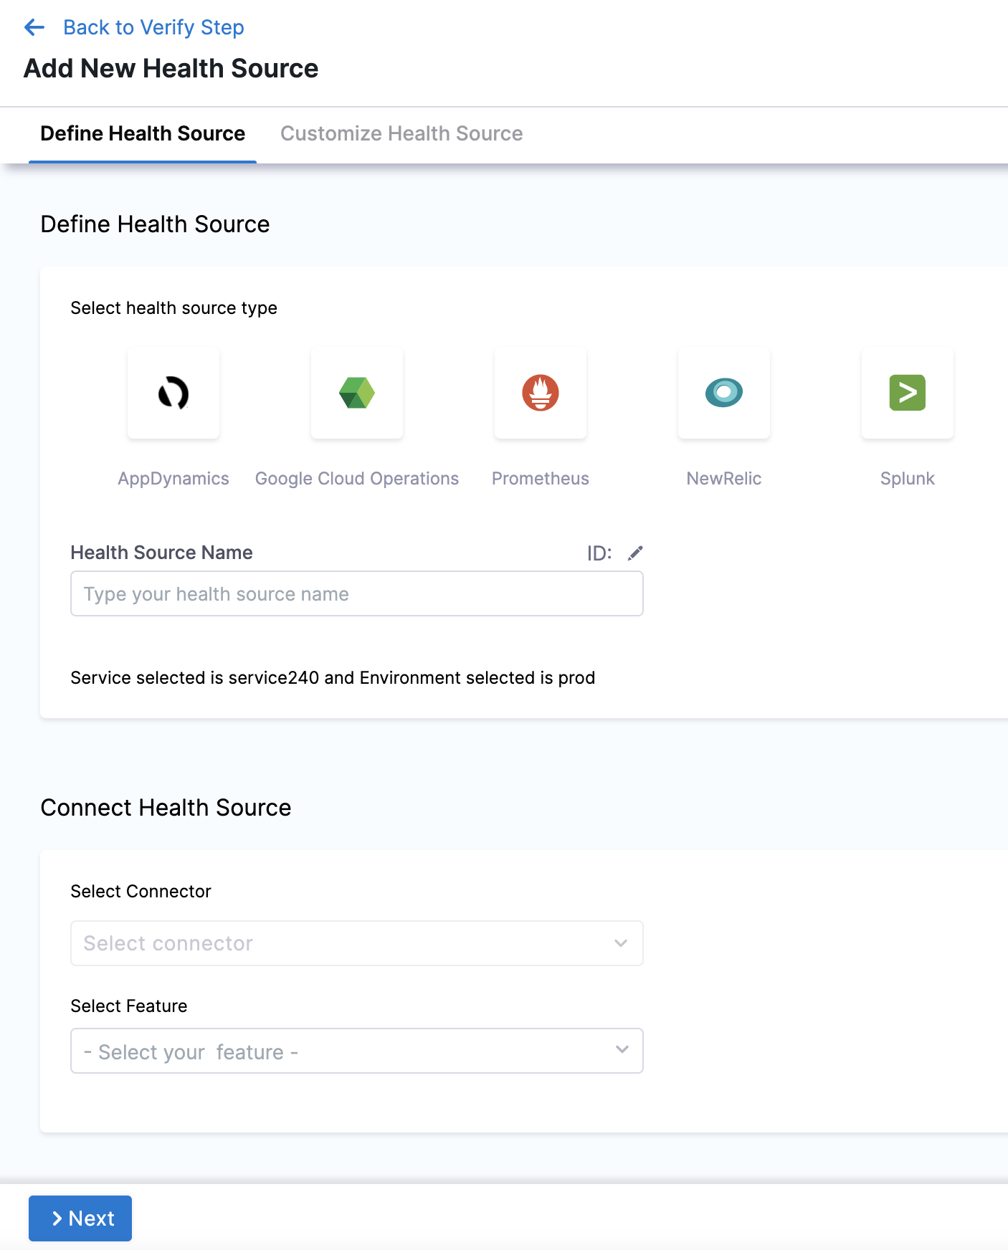Viewport: 1008px width, 1250px height.
Task: Click the Select Feature dropdown arrow
Action: coord(622,1050)
